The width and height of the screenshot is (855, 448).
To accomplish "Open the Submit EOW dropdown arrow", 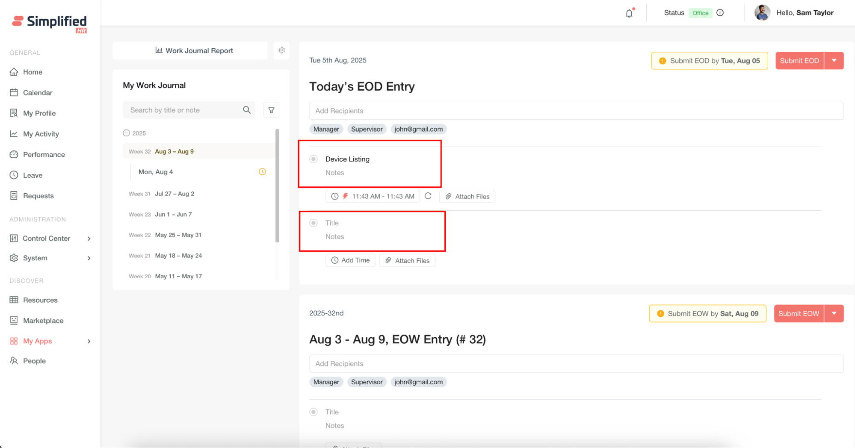I will pyautogui.click(x=834, y=313).
